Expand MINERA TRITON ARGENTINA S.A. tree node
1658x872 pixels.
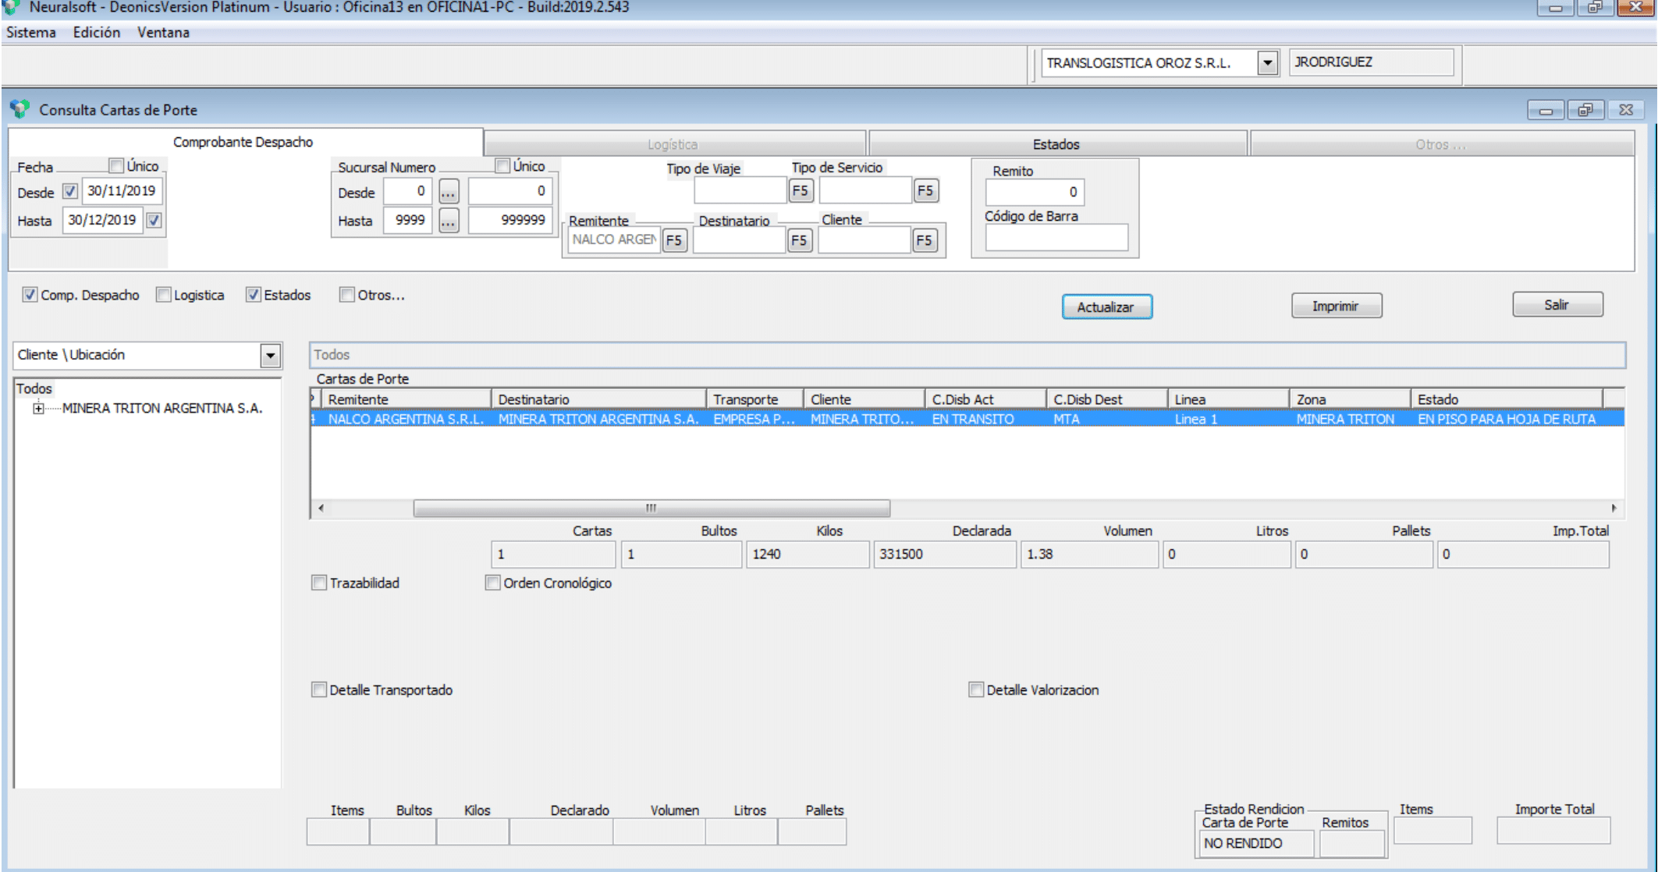[x=38, y=408]
